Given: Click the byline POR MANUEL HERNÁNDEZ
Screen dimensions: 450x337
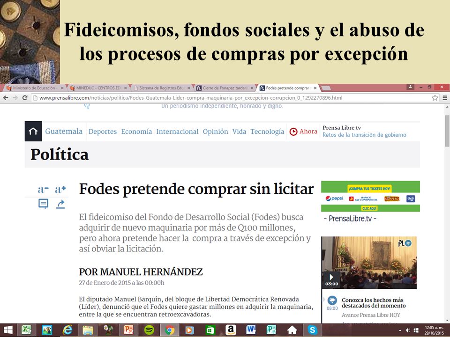Looking at the screenshot, I should pos(141,271).
